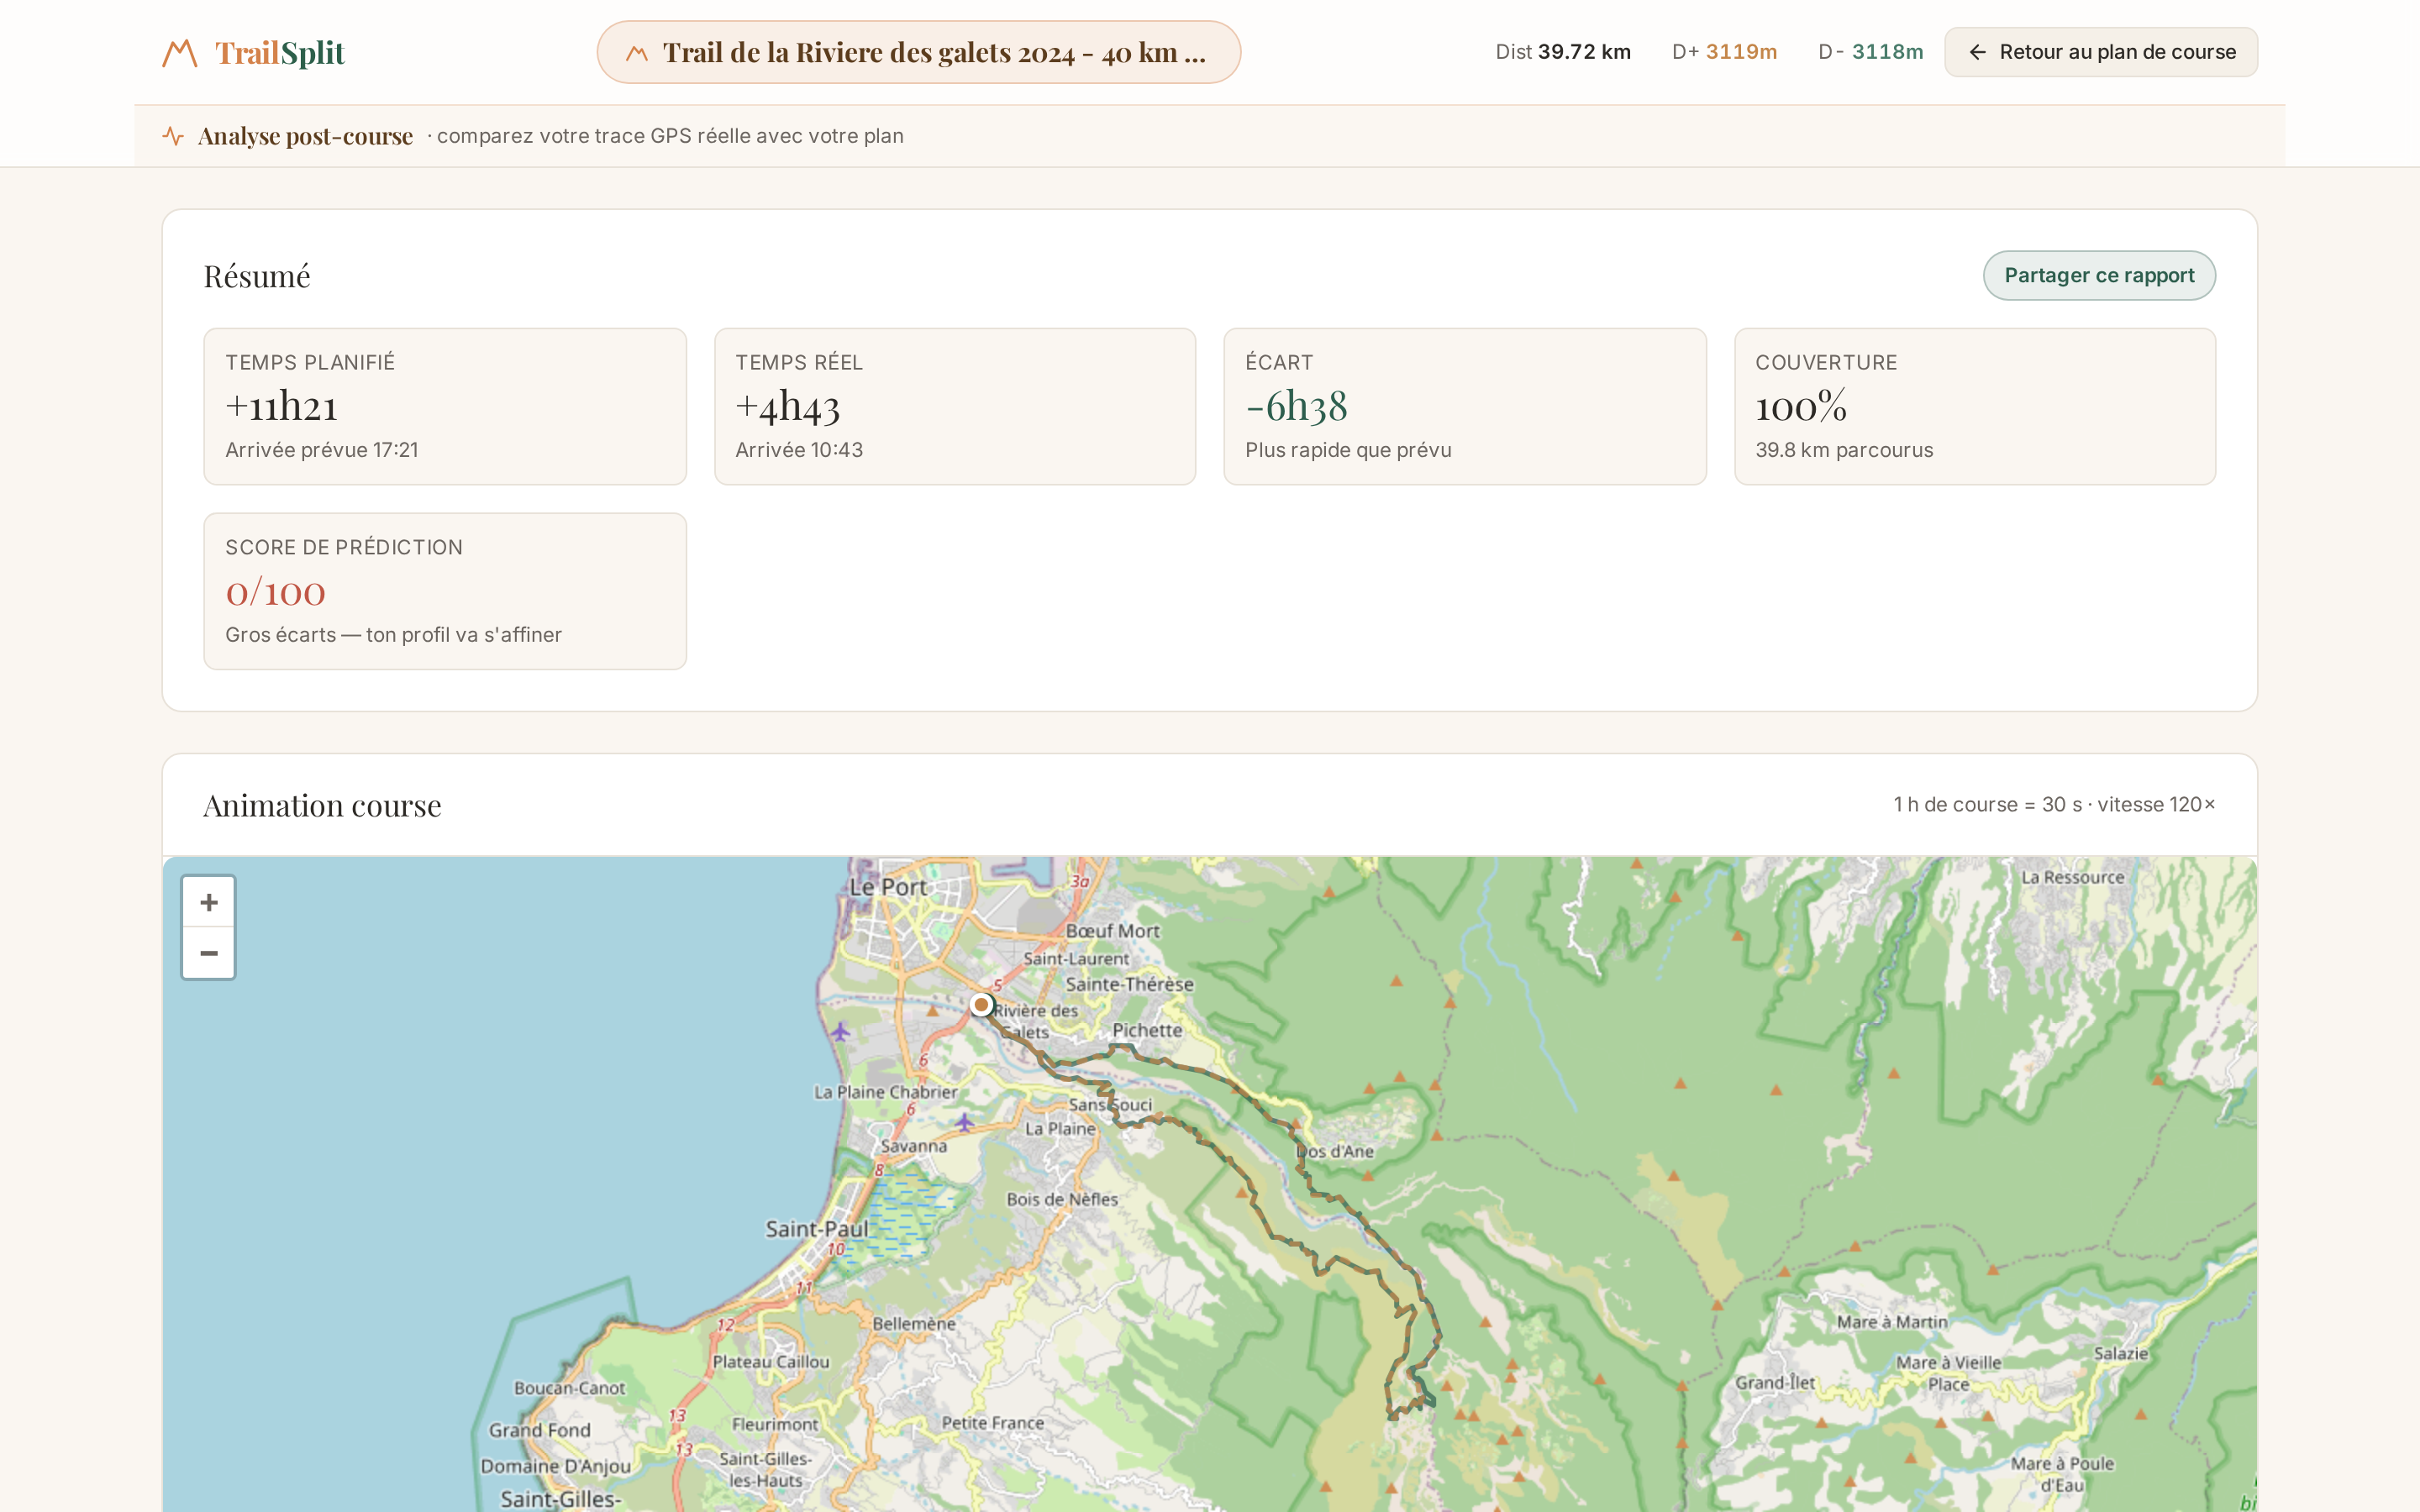Click the back arrow icon in Retour button
Screen dimensions: 2420x1512
coord(1977,52)
